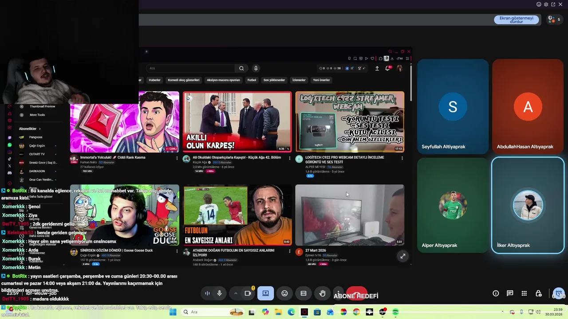
Task: Click 'Ekran gösterimini durdur' button
Action: [x=516, y=20]
